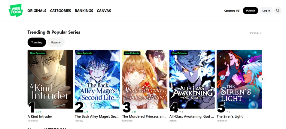Open the Creators 101 link
Screen dimensions: 286x129
[233, 11]
